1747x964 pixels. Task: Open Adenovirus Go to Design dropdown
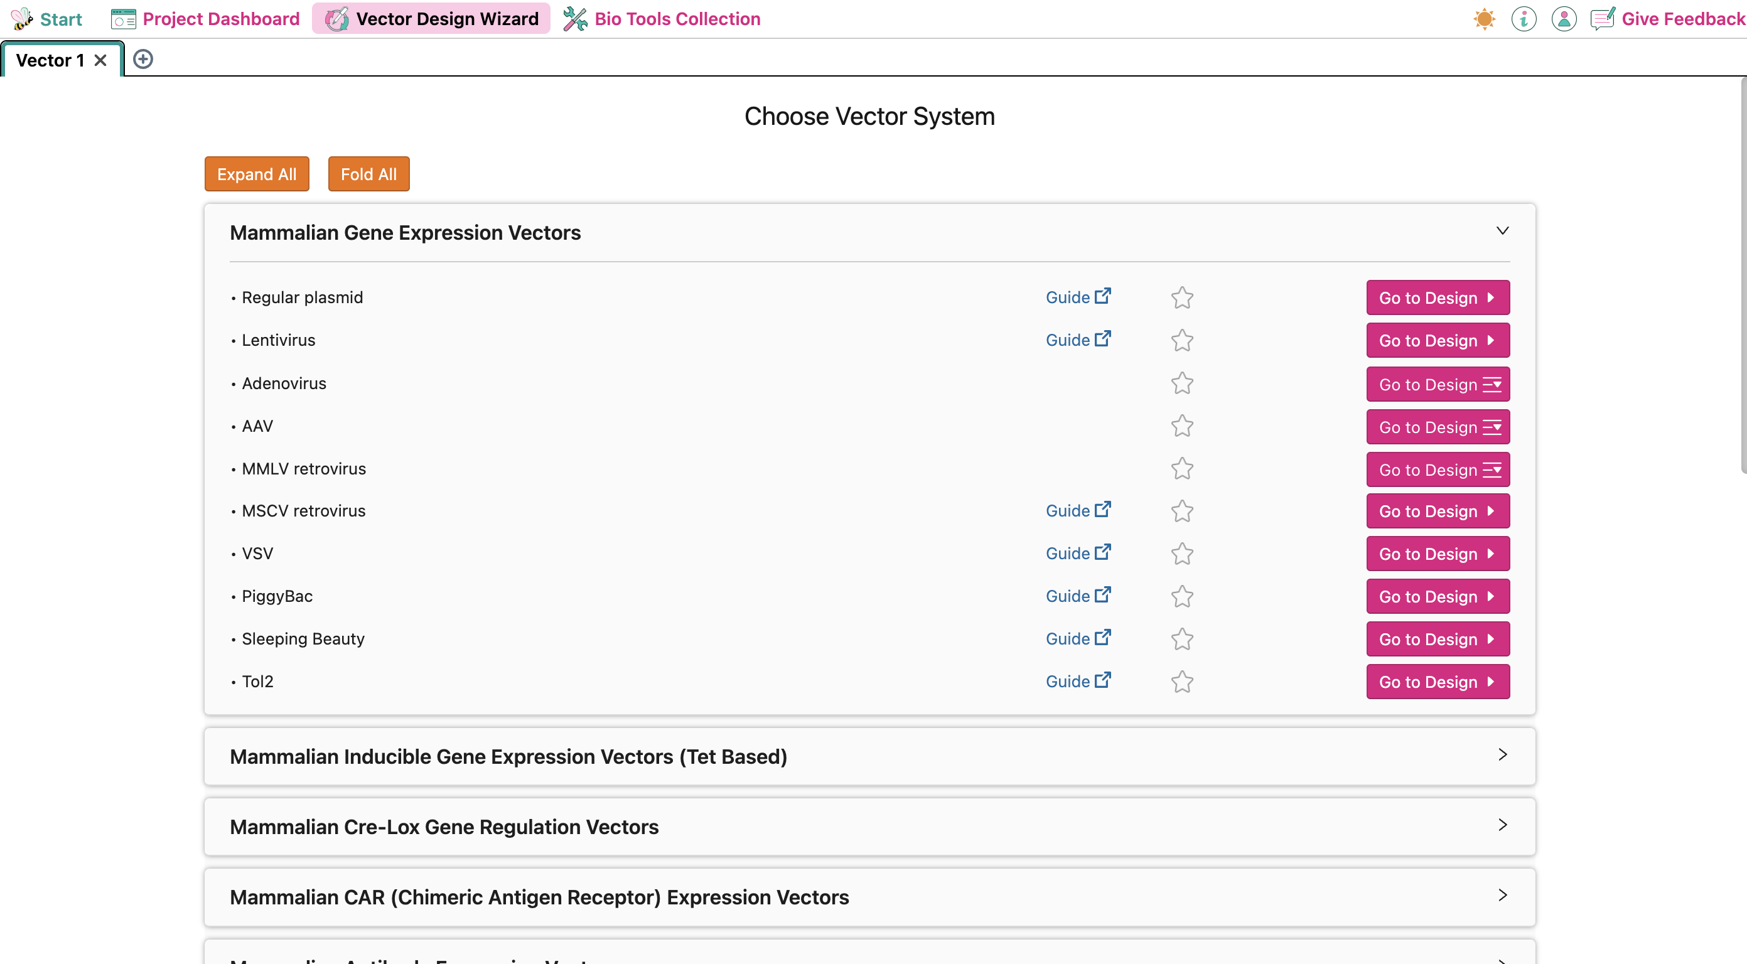[1438, 384]
